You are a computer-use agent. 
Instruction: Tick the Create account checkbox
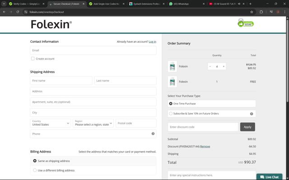(x=33, y=58)
